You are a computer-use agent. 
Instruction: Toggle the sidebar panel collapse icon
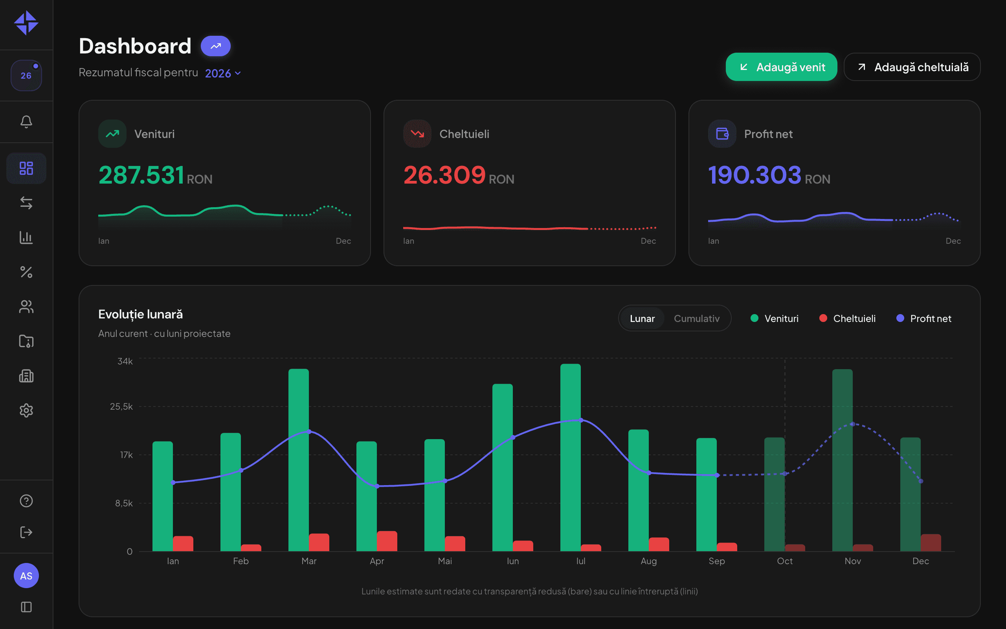[26, 607]
